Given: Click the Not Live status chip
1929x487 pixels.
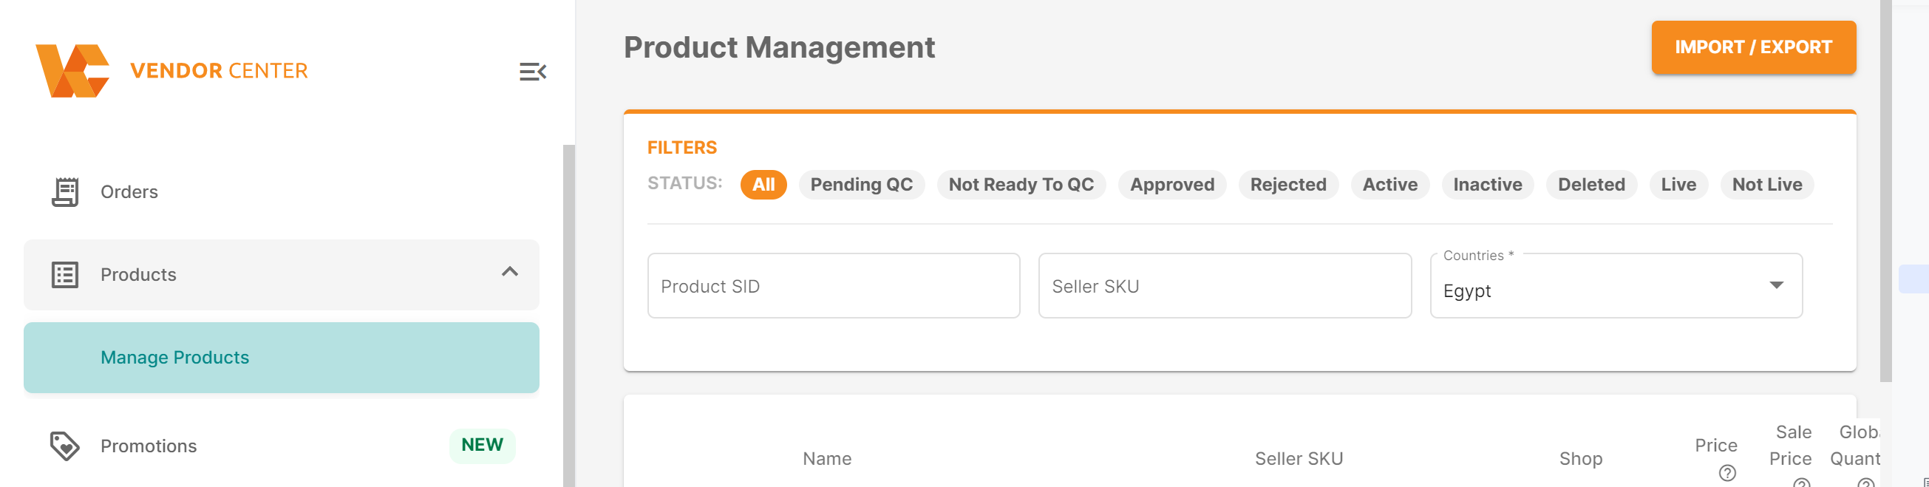Looking at the screenshot, I should [x=1766, y=185].
